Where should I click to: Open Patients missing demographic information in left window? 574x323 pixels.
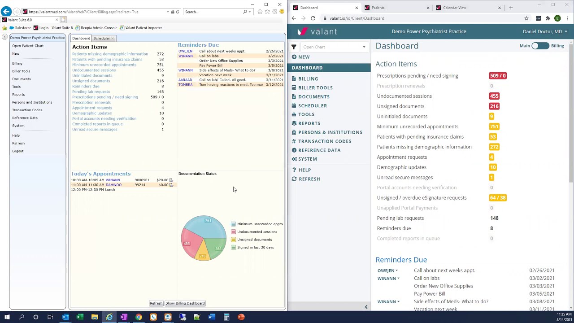click(x=110, y=54)
